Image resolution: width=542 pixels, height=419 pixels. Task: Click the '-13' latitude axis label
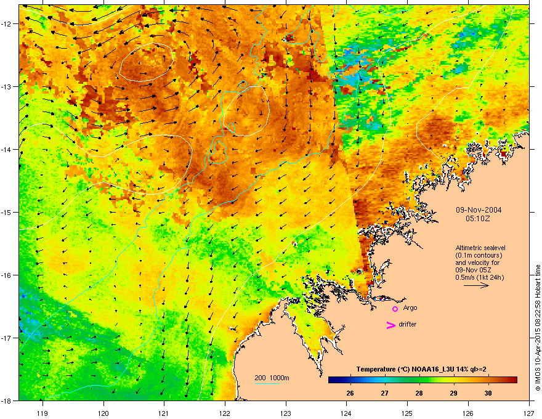6,86
